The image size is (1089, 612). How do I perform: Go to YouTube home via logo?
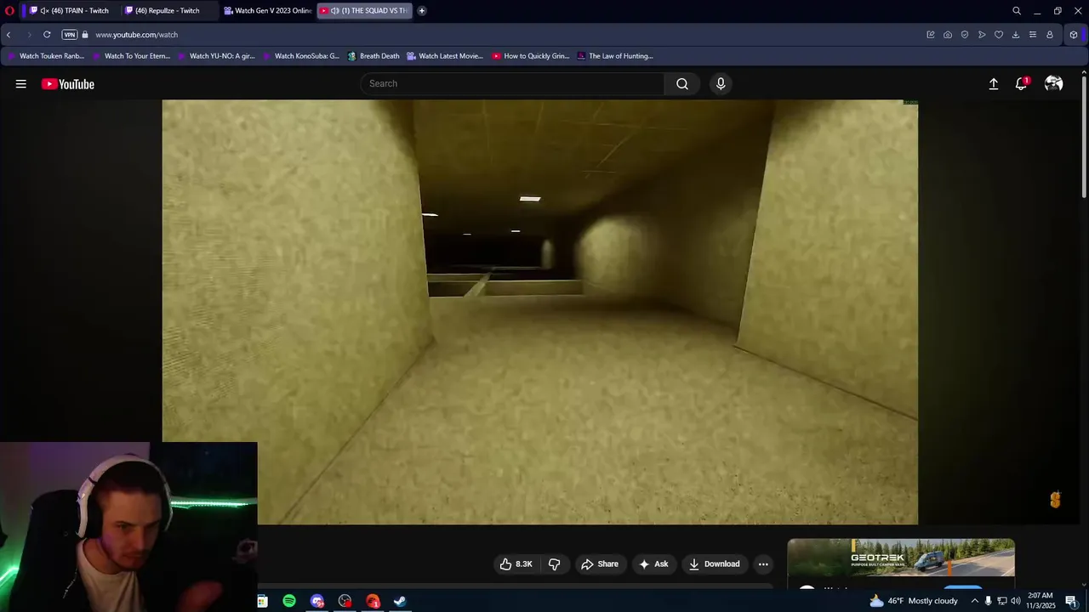tap(68, 84)
